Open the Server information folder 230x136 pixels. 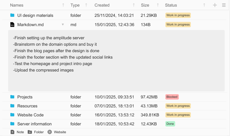coord(34,124)
